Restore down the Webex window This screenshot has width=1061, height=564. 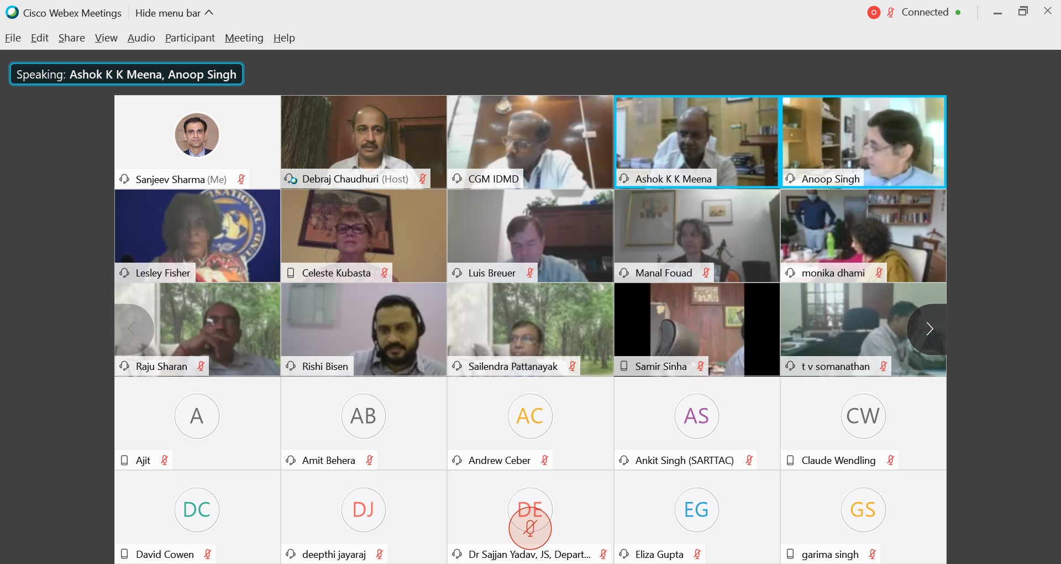(1023, 12)
